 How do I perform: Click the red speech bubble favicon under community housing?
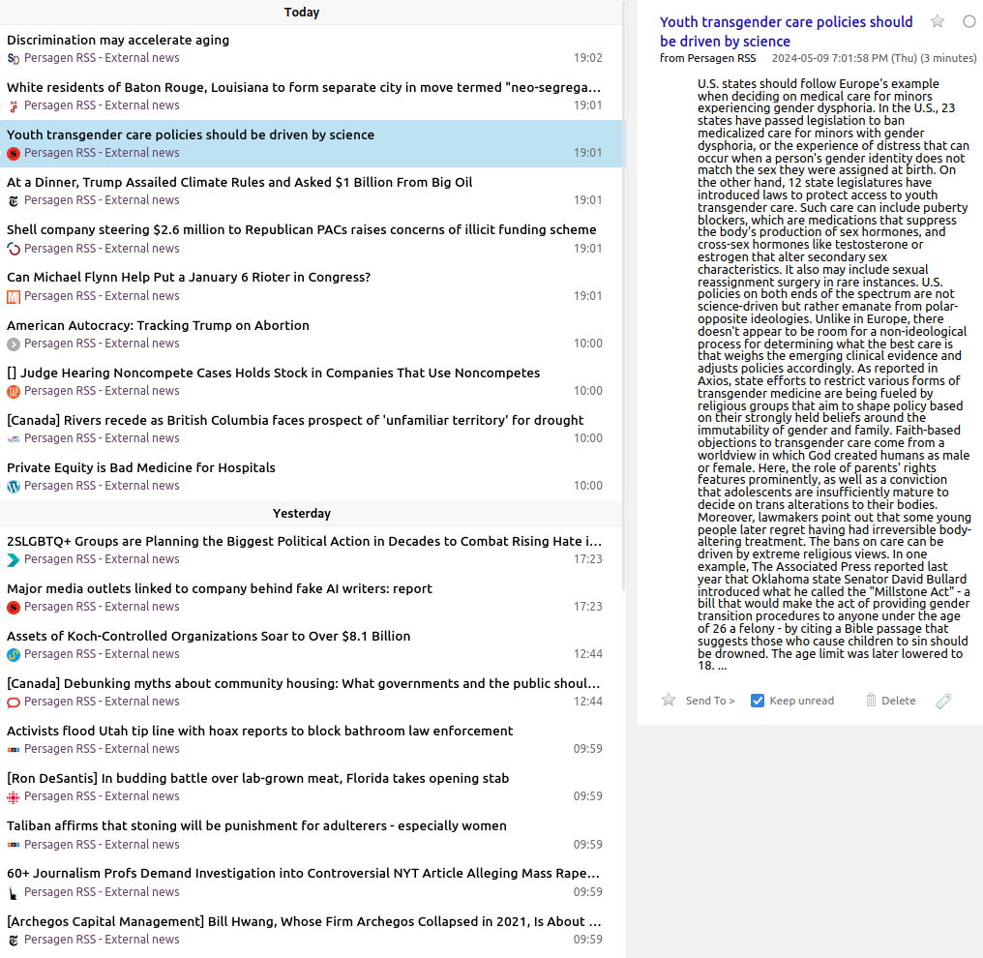click(x=14, y=703)
